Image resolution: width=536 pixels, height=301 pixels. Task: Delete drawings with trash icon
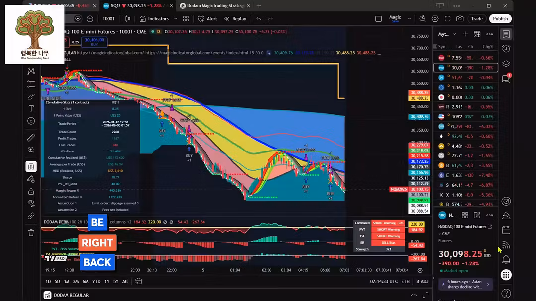pyautogui.click(x=31, y=233)
